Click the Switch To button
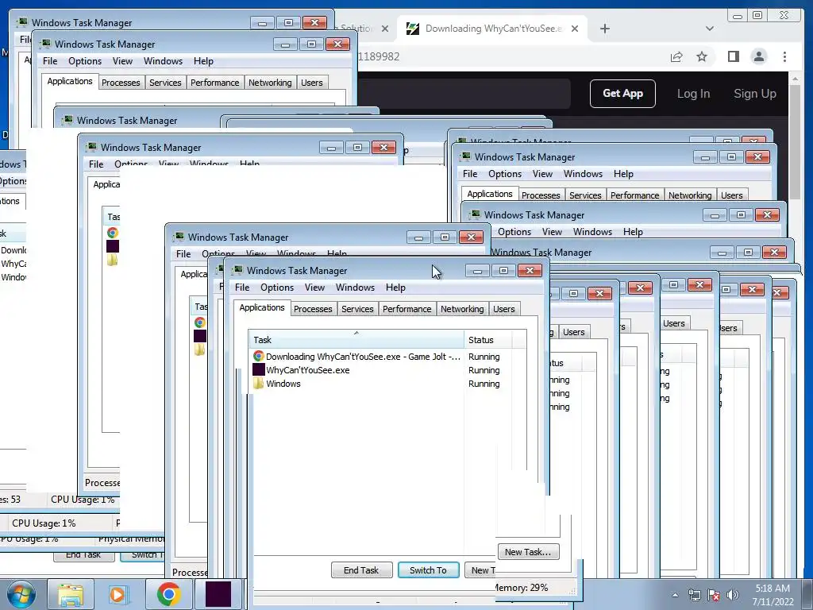This screenshot has height=610, width=813. pyautogui.click(x=428, y=570)
